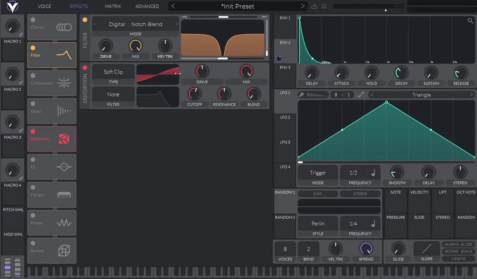Select the Reverb cube icon
This screenshot has width=477, height=279.
point(64,251)
